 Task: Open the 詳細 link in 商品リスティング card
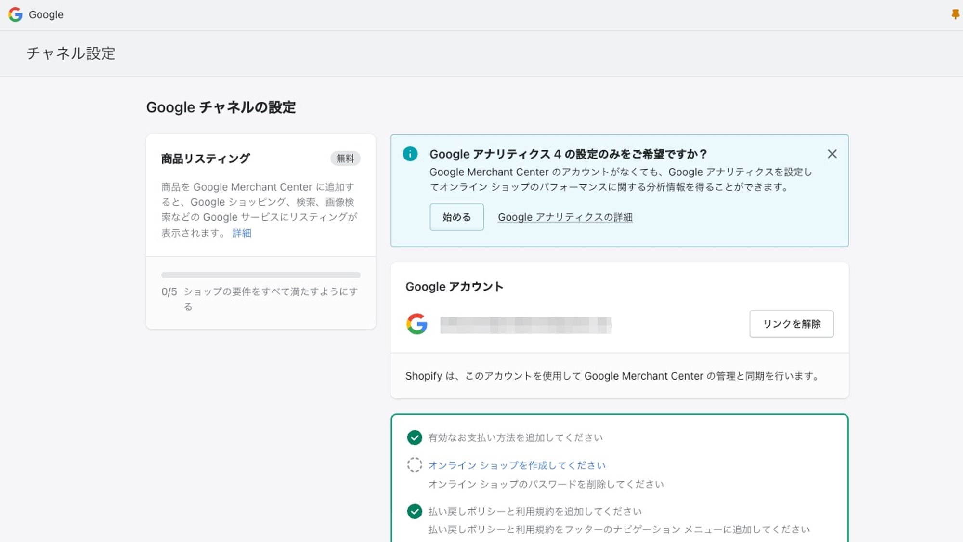tap(242, 233)
